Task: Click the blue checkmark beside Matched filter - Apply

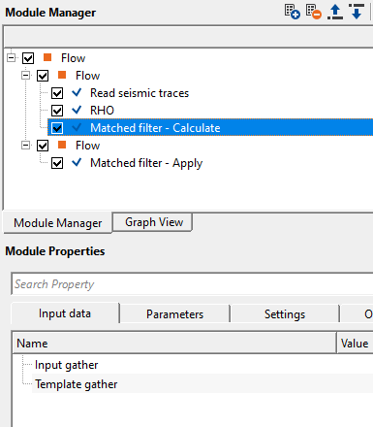Action: tap(77, 162)
